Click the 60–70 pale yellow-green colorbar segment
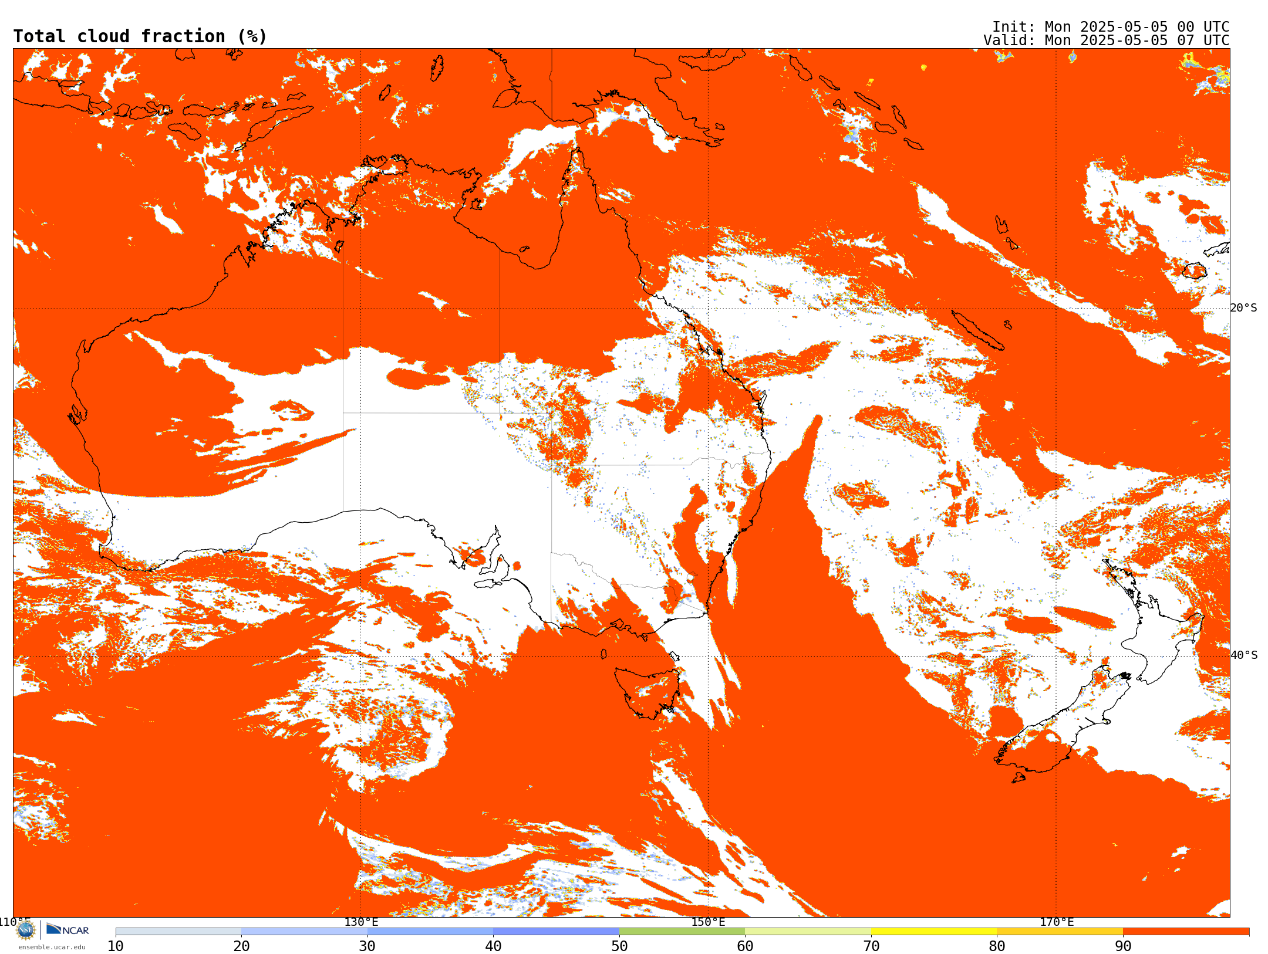Image resolution: width=1268 pixels, height=954 pixels. [808, 932]
